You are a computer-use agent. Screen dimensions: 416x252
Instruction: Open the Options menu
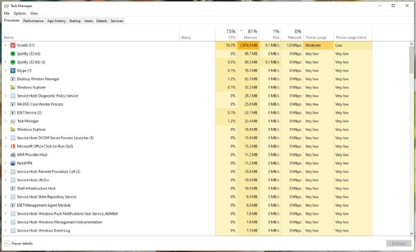pyautogui.click(x=20, y=13)
